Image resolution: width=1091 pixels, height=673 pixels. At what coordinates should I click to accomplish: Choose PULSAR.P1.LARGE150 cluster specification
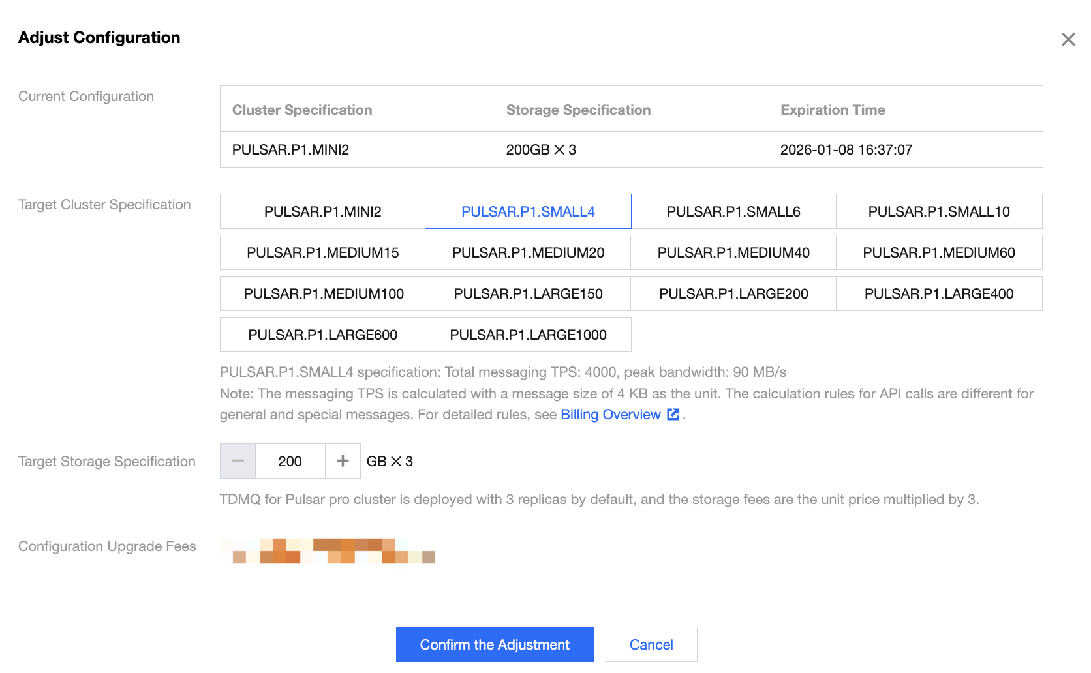point(528,294)
